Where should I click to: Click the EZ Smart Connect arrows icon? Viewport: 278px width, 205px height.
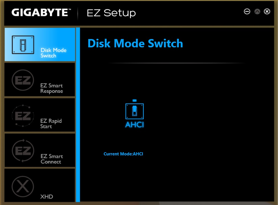[x=23, y=151]
